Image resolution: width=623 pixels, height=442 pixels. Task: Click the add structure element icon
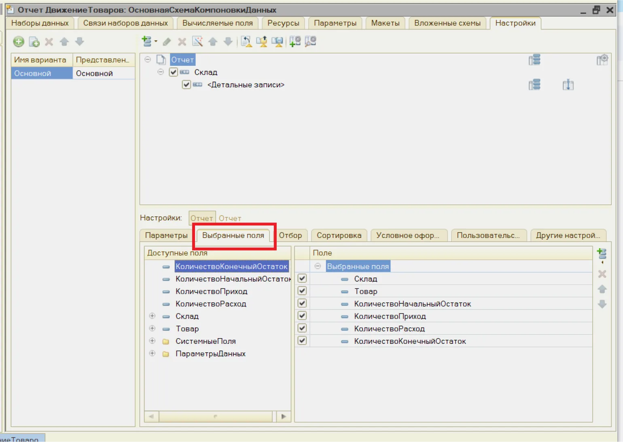tap(147, 41)
